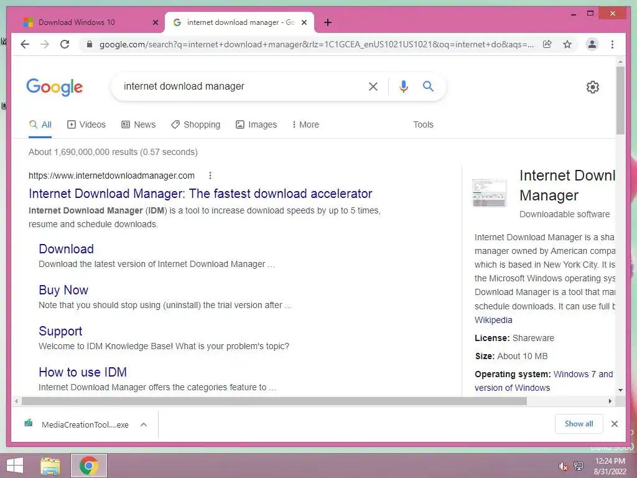Screen dimensions: 637x478
Task: Go back using the browser back arrow
Action: coord(25,44)
